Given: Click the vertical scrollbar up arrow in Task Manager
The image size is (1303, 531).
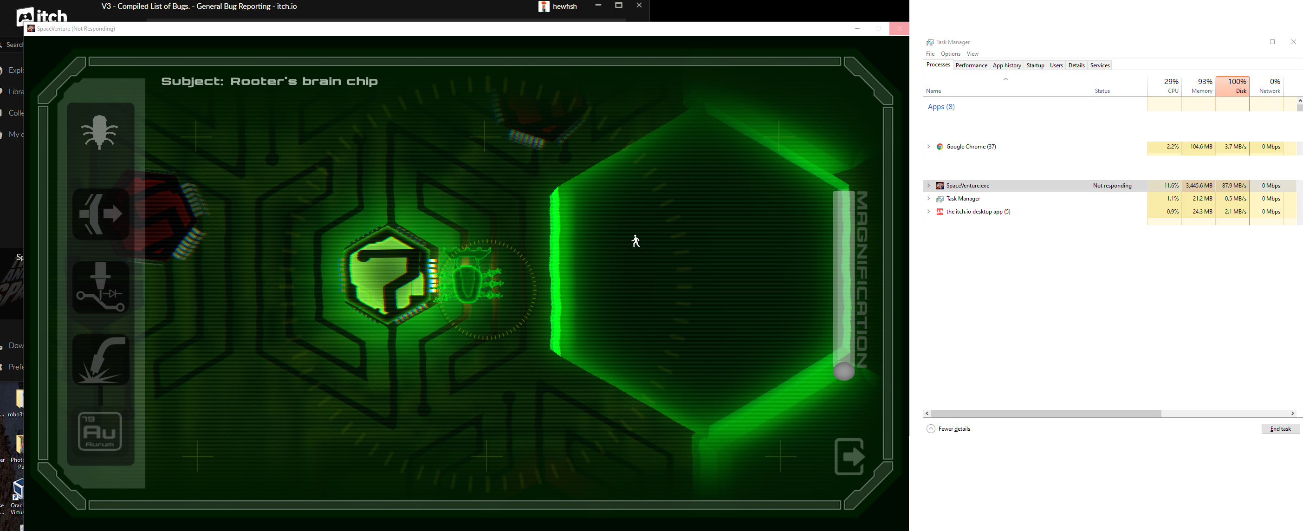Looking at the screenshot, I should (1300, 101).
